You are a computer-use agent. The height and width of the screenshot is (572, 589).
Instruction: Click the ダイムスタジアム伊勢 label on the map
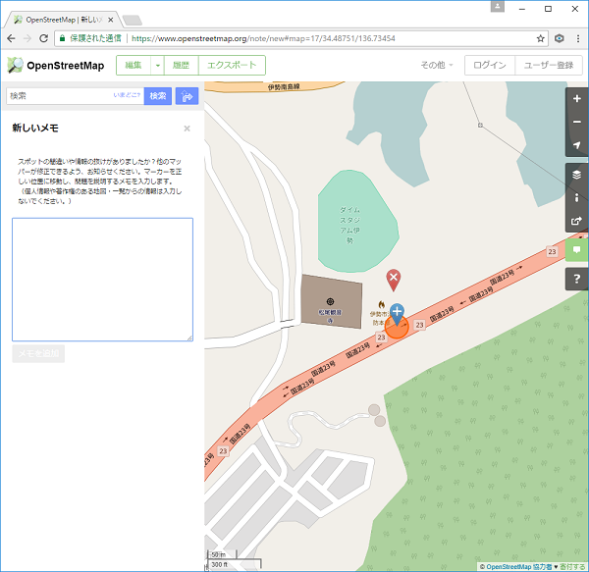(x=349, y=225)
